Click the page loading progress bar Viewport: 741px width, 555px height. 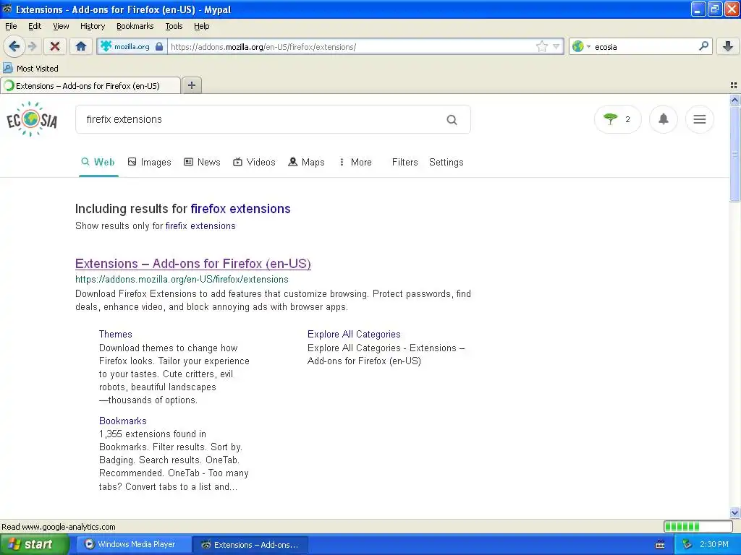pos(698,526)
